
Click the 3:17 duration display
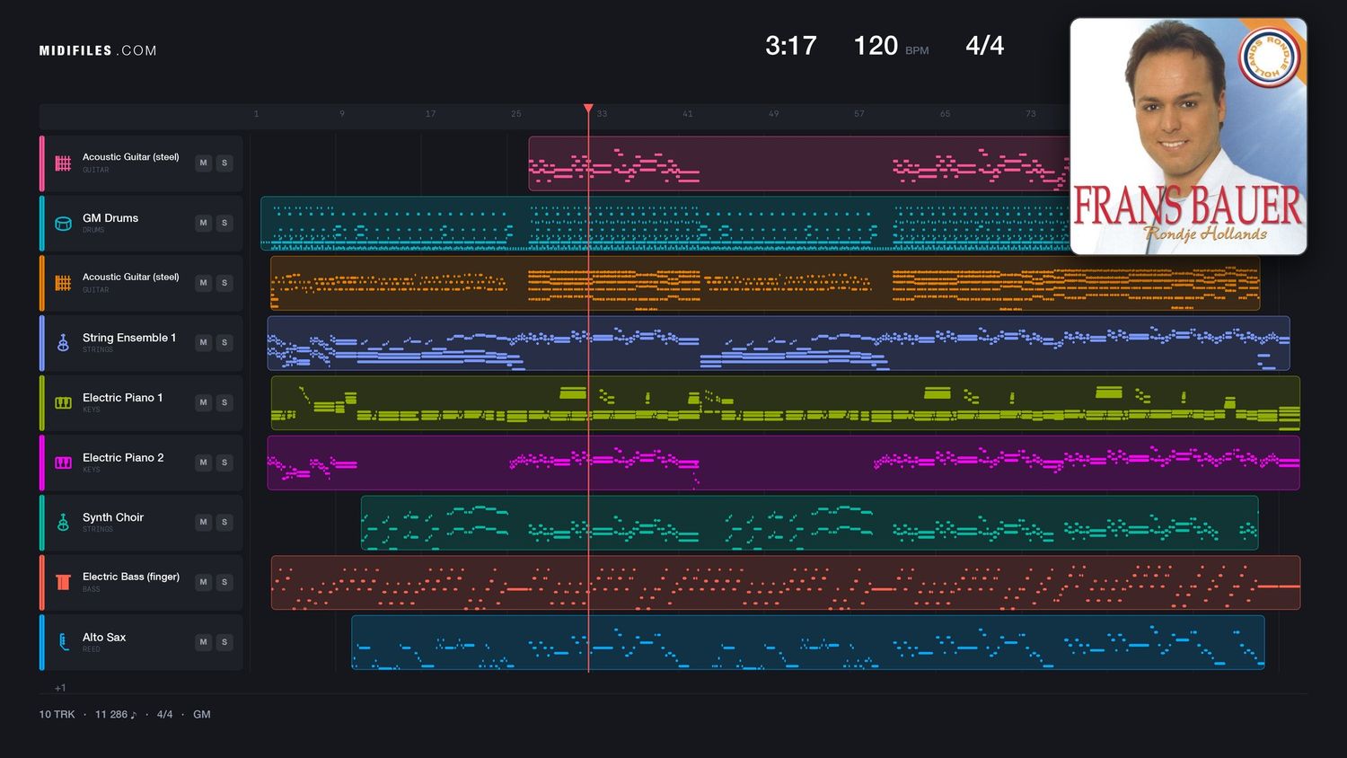click(x=791, y=46)
